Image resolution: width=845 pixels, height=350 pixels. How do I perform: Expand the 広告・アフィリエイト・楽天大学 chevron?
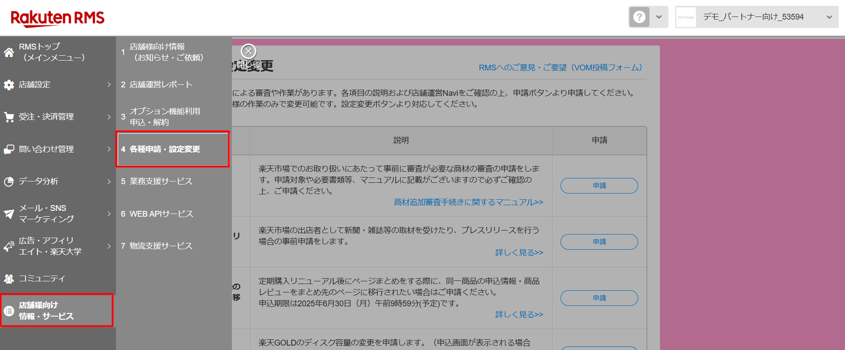tap(109, 246)
